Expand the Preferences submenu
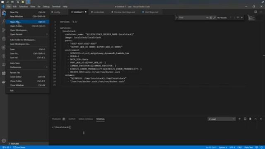Viewport: 265px width, 149px height. (28, 67)
